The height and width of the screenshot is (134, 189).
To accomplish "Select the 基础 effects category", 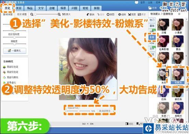I will tap(152, 26).
